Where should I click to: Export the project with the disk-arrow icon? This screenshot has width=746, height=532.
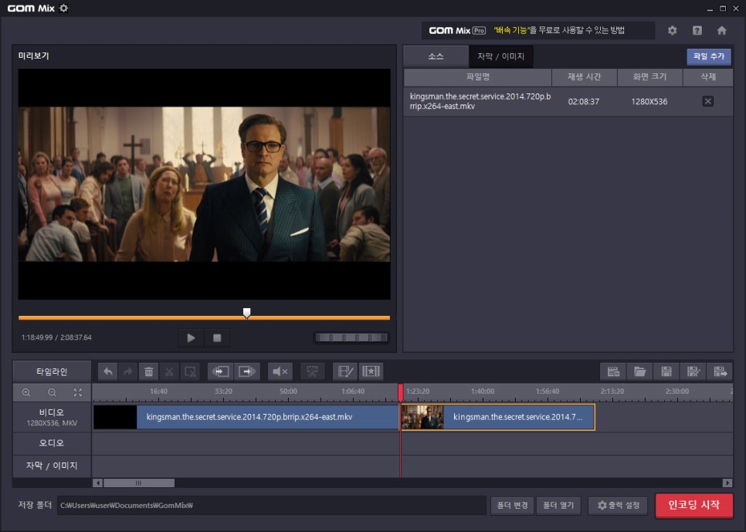coord(720,371)
